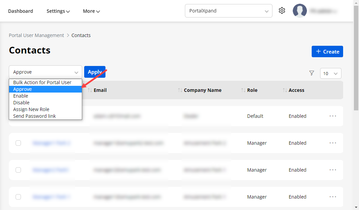Select the second Manager row checkbox
This screenshot has width=359, height=210.
tap(18, 170)
